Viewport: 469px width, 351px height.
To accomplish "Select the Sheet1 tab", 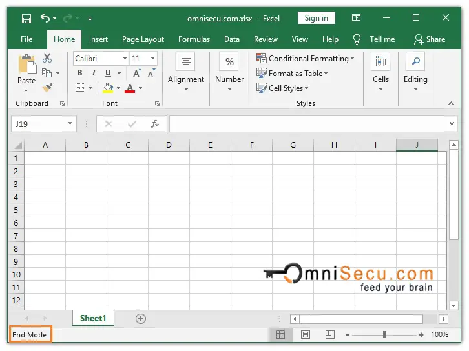I will click(x=93, y=319).
